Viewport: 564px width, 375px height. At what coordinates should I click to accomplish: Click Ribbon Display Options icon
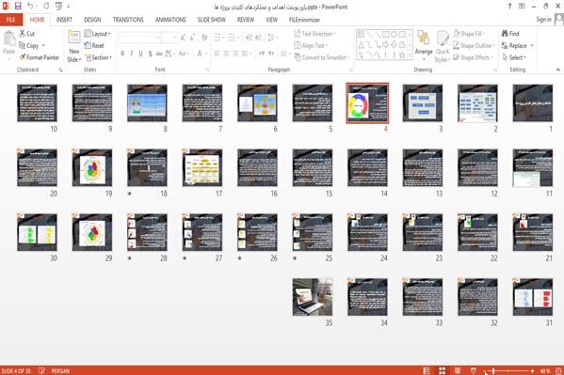[522, 6]
